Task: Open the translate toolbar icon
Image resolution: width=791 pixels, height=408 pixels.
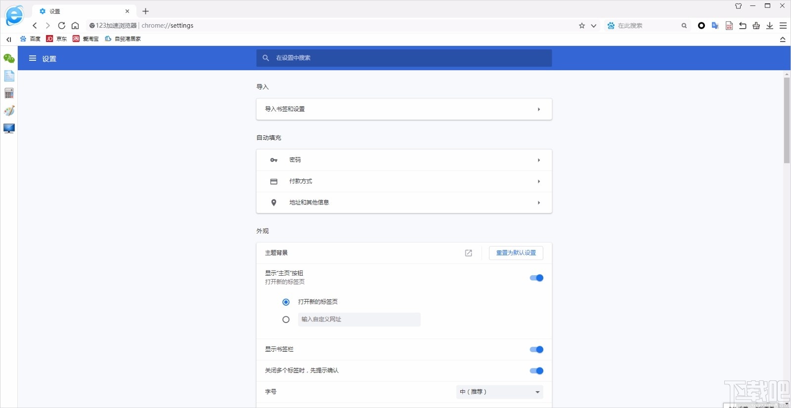Action: (x=715, y=26)
